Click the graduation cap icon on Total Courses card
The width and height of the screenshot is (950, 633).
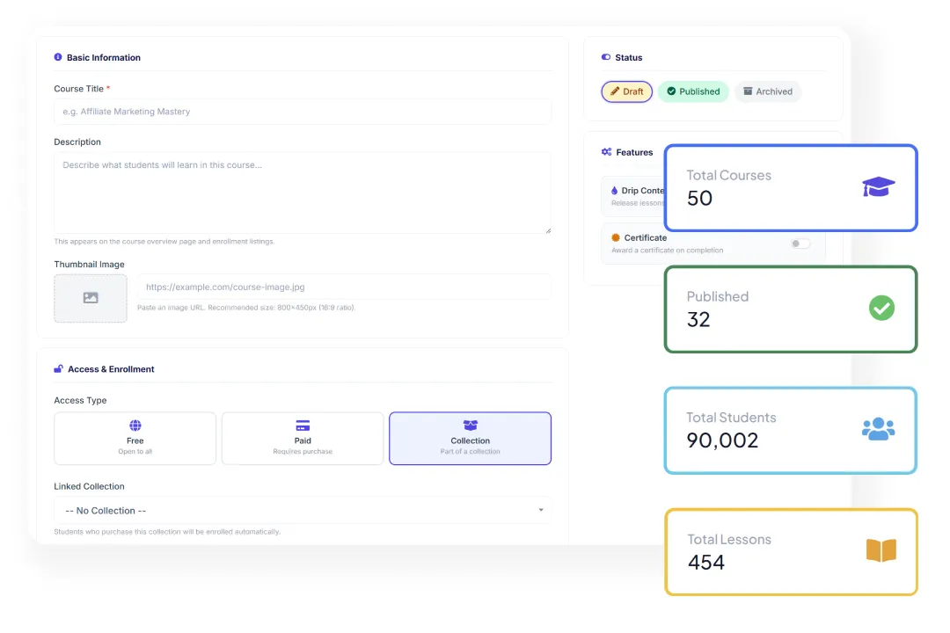click(878, 187)
